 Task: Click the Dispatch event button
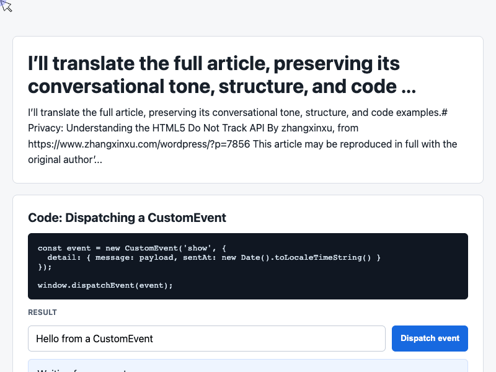tap(430, 338)
